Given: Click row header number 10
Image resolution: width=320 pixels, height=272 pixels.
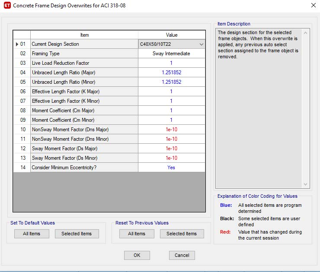Looking at the screenshot, I should pyautogui.click(x=22, y=130).
